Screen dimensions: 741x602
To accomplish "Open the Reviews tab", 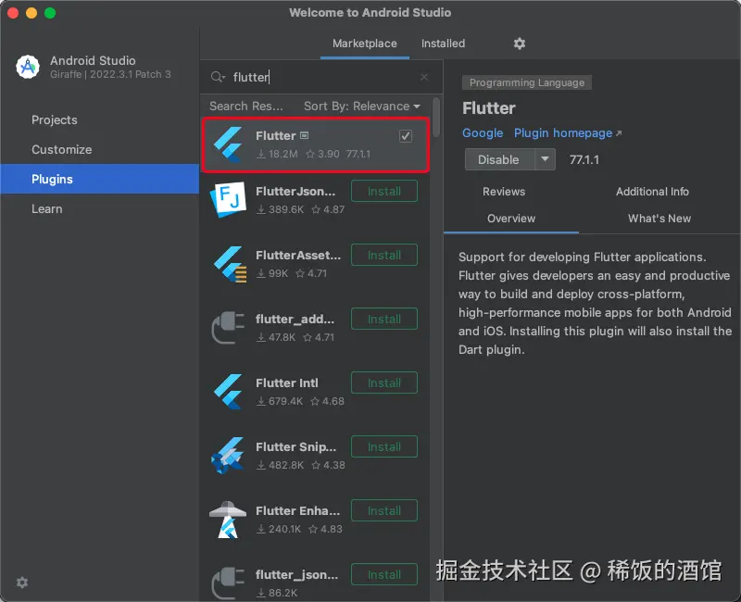I will 503,192.
